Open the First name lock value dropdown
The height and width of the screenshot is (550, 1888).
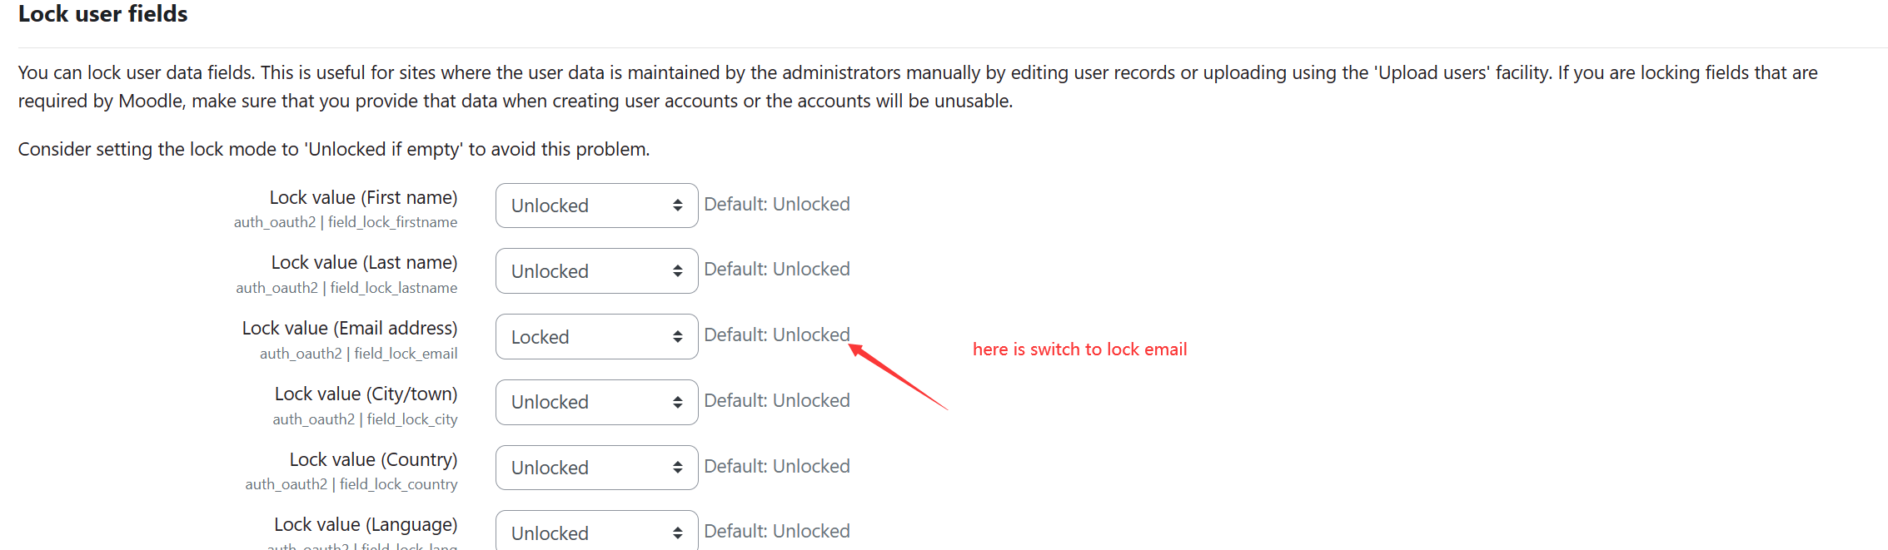point(596,206)
